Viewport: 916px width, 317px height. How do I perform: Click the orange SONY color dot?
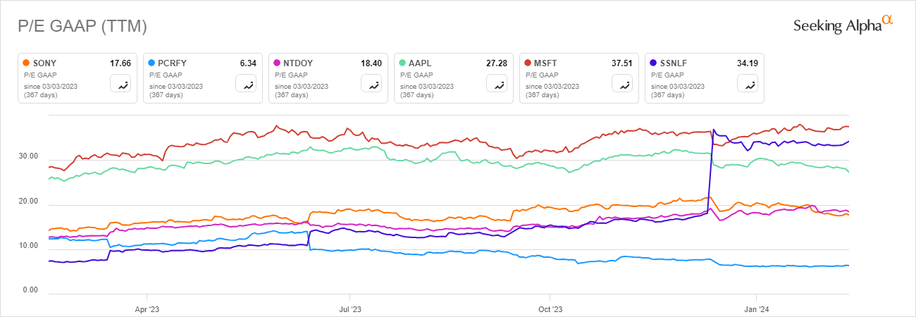(x=26, y=63)
